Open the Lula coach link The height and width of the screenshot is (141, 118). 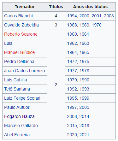(8, 43)
